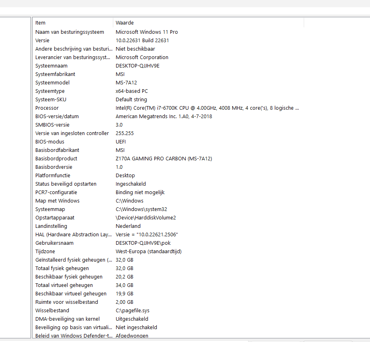Select the 'Andere beschrijving van besturi...' row
Viewport: 370px width, 342px height.
point(74,49)
